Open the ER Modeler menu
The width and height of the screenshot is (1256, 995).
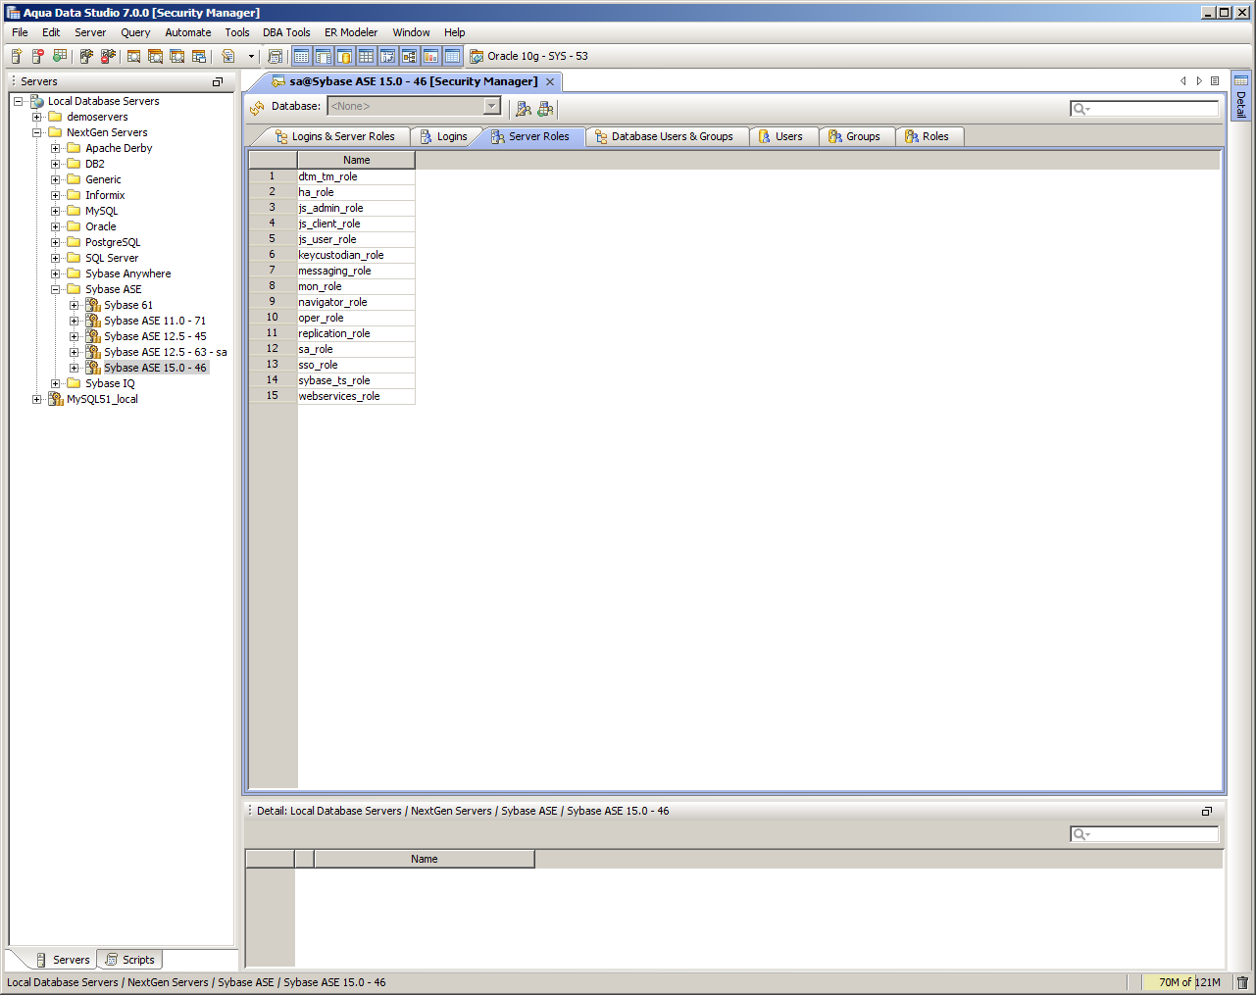pyautogui.click(x=351, y=32)
